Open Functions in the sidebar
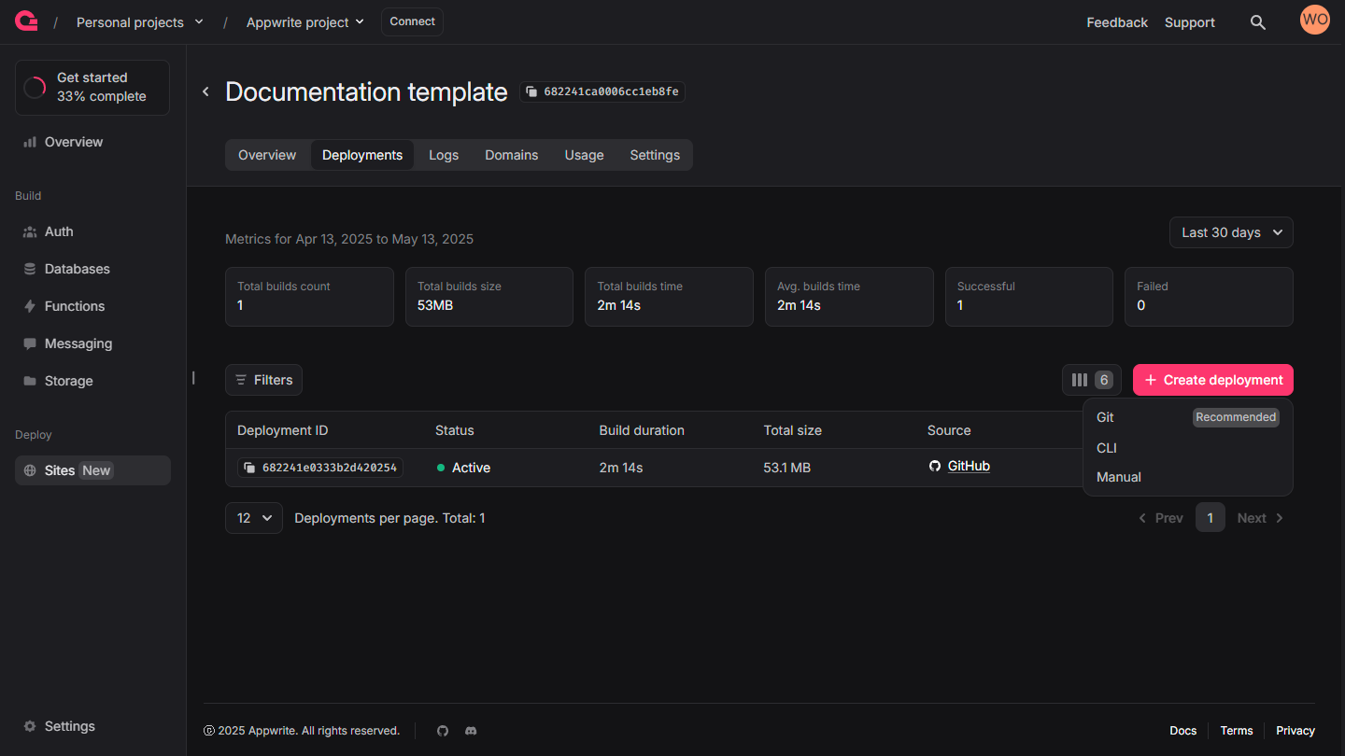 click(92, 306)
